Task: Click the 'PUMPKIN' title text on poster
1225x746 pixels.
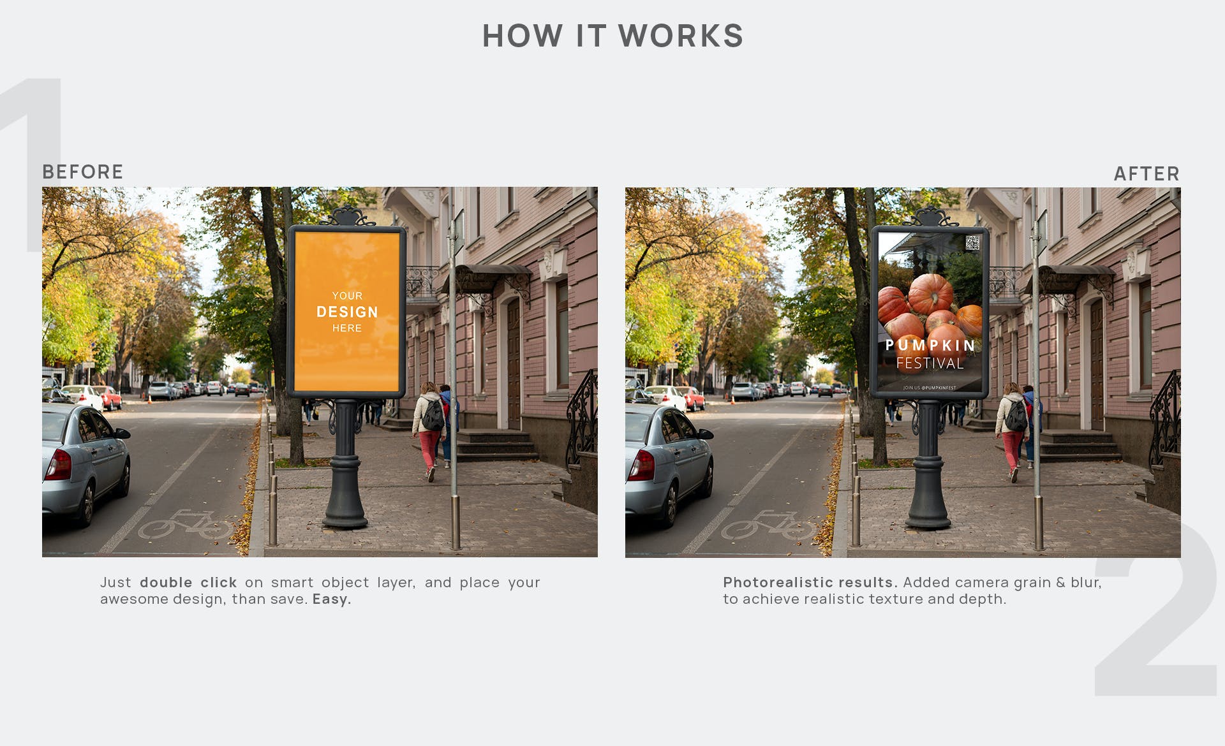Action: point(930,346)
